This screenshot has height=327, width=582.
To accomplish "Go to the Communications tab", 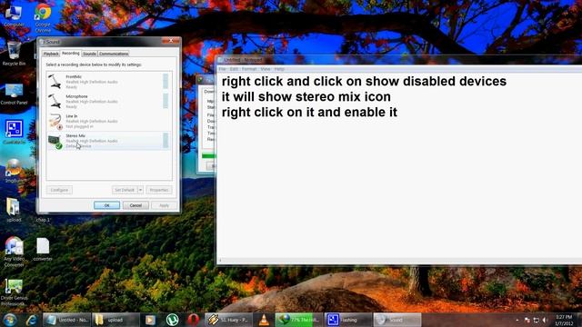I will pos(114,54).
